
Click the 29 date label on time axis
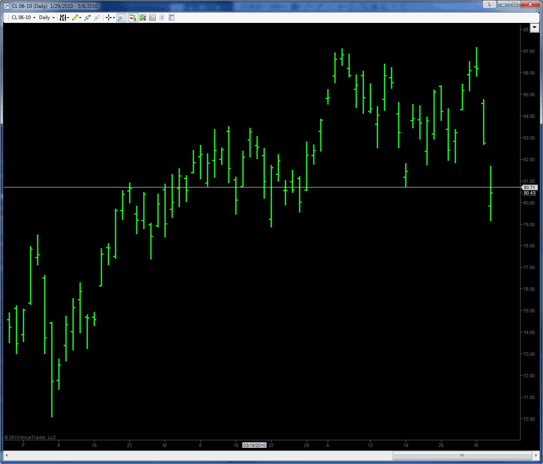(306, 445)
